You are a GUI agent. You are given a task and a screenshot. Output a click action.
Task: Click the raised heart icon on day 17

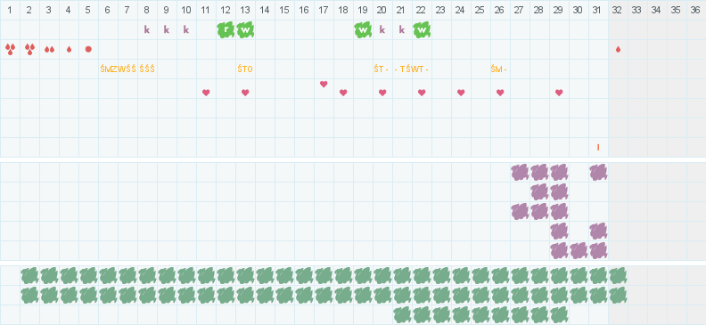324,84
